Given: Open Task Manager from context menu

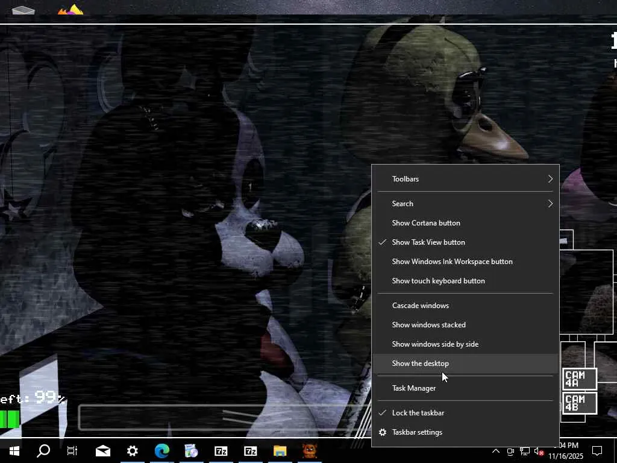Looking at the screenshot, I should point(465,388).
